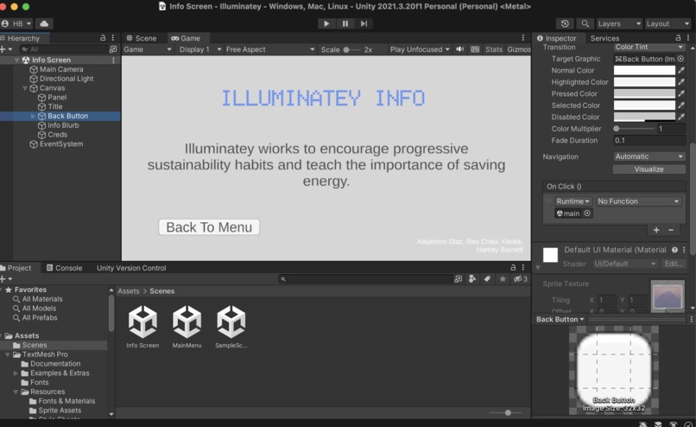696x427 pixels.
Task: Add an On Click event with plus
Action: [656, 230]
